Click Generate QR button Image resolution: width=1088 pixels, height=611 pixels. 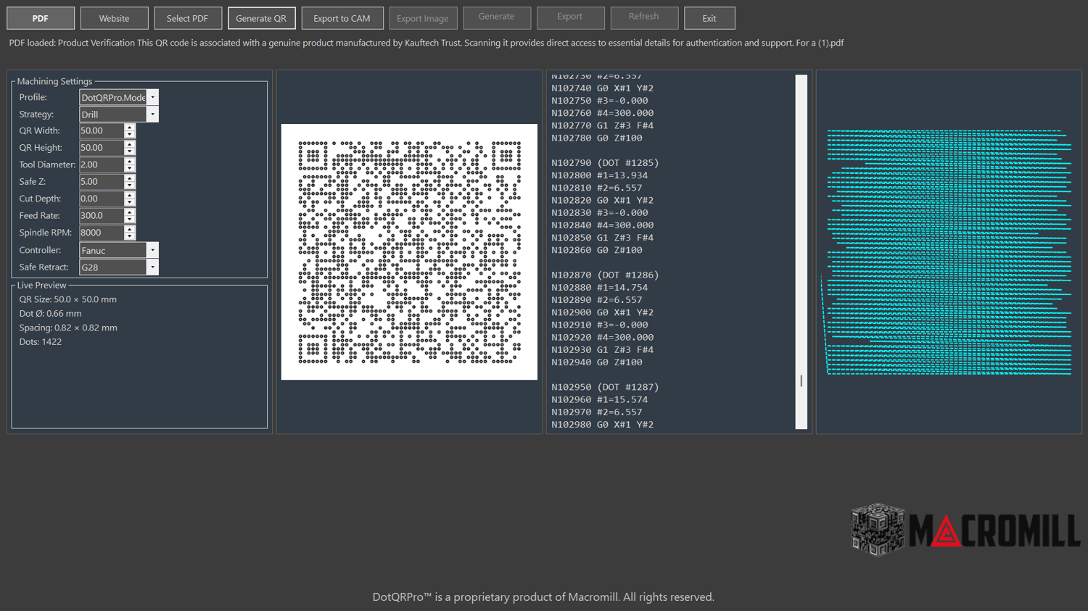click(261, 18)
